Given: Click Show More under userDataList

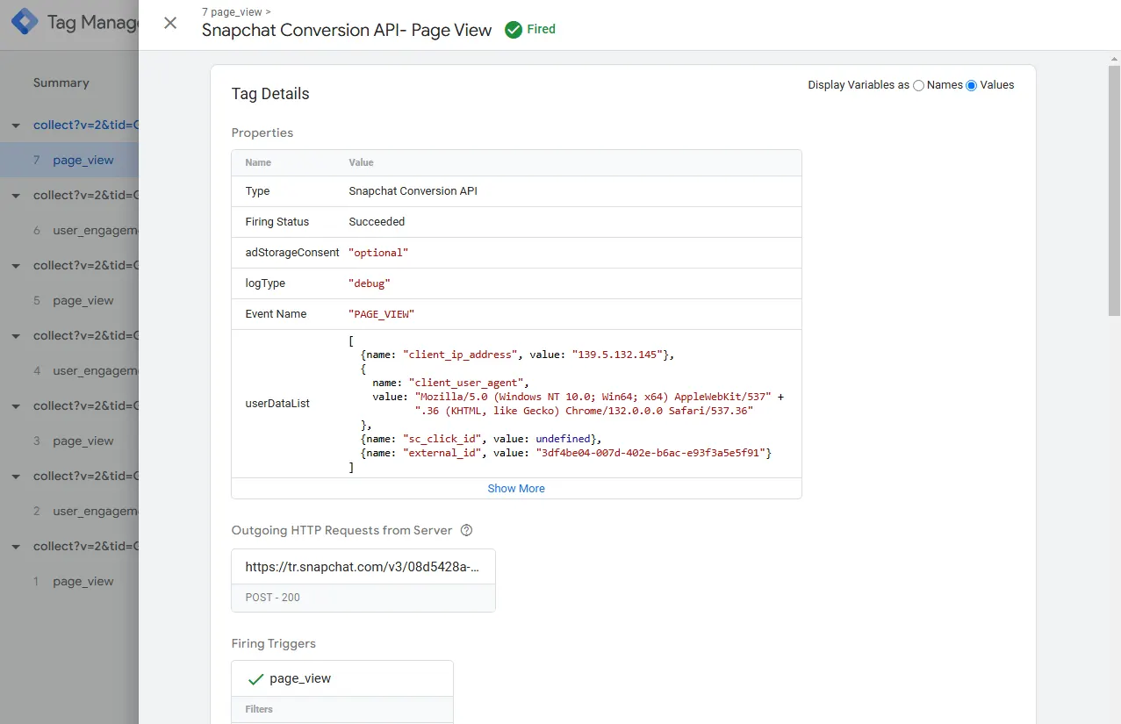Looking at the screenshot, I should coord(516,489).
